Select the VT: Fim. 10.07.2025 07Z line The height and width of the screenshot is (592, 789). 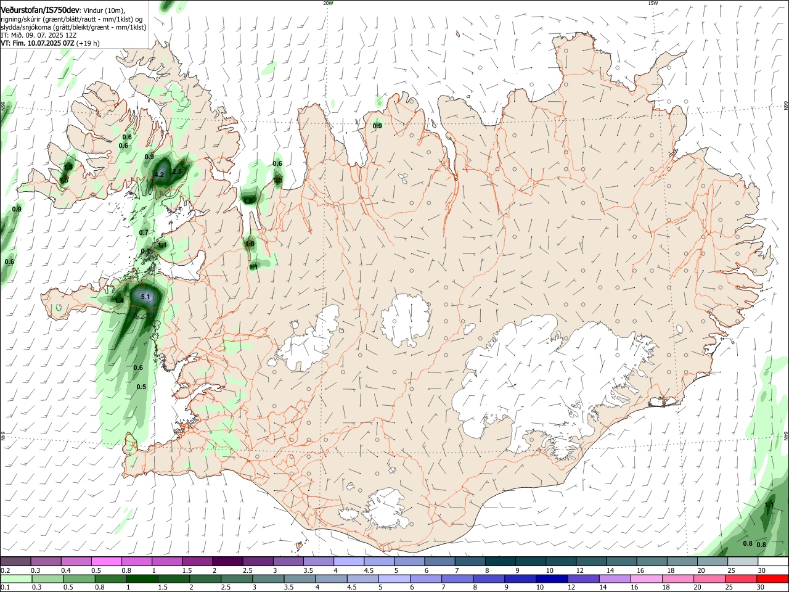pyautogui.click(x=38, y=43)
